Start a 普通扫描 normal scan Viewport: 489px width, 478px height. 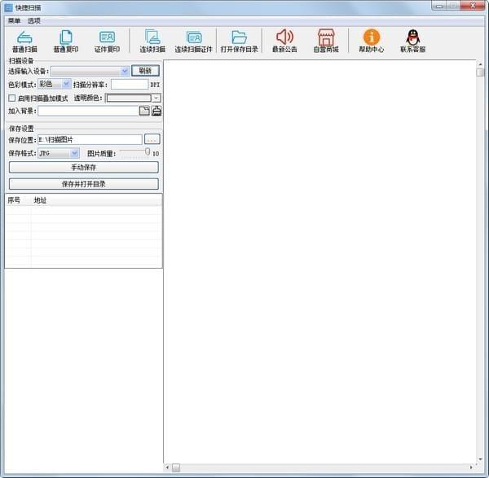[24, 42]
